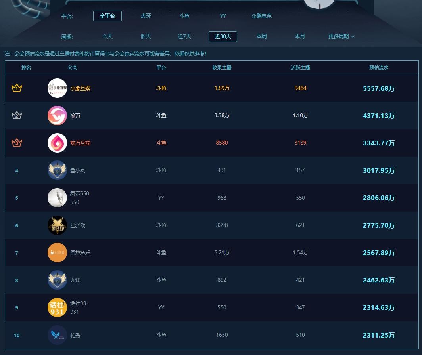Open the 话社931 yellow logo
This screenshot has width=422, height=355.
tap(57, 307)
